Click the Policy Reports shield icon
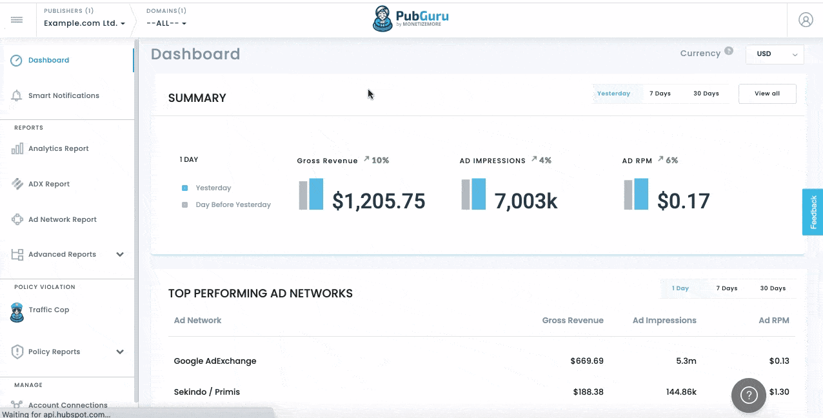Viewport: 823px width, 418px height. tap(17, 352)
